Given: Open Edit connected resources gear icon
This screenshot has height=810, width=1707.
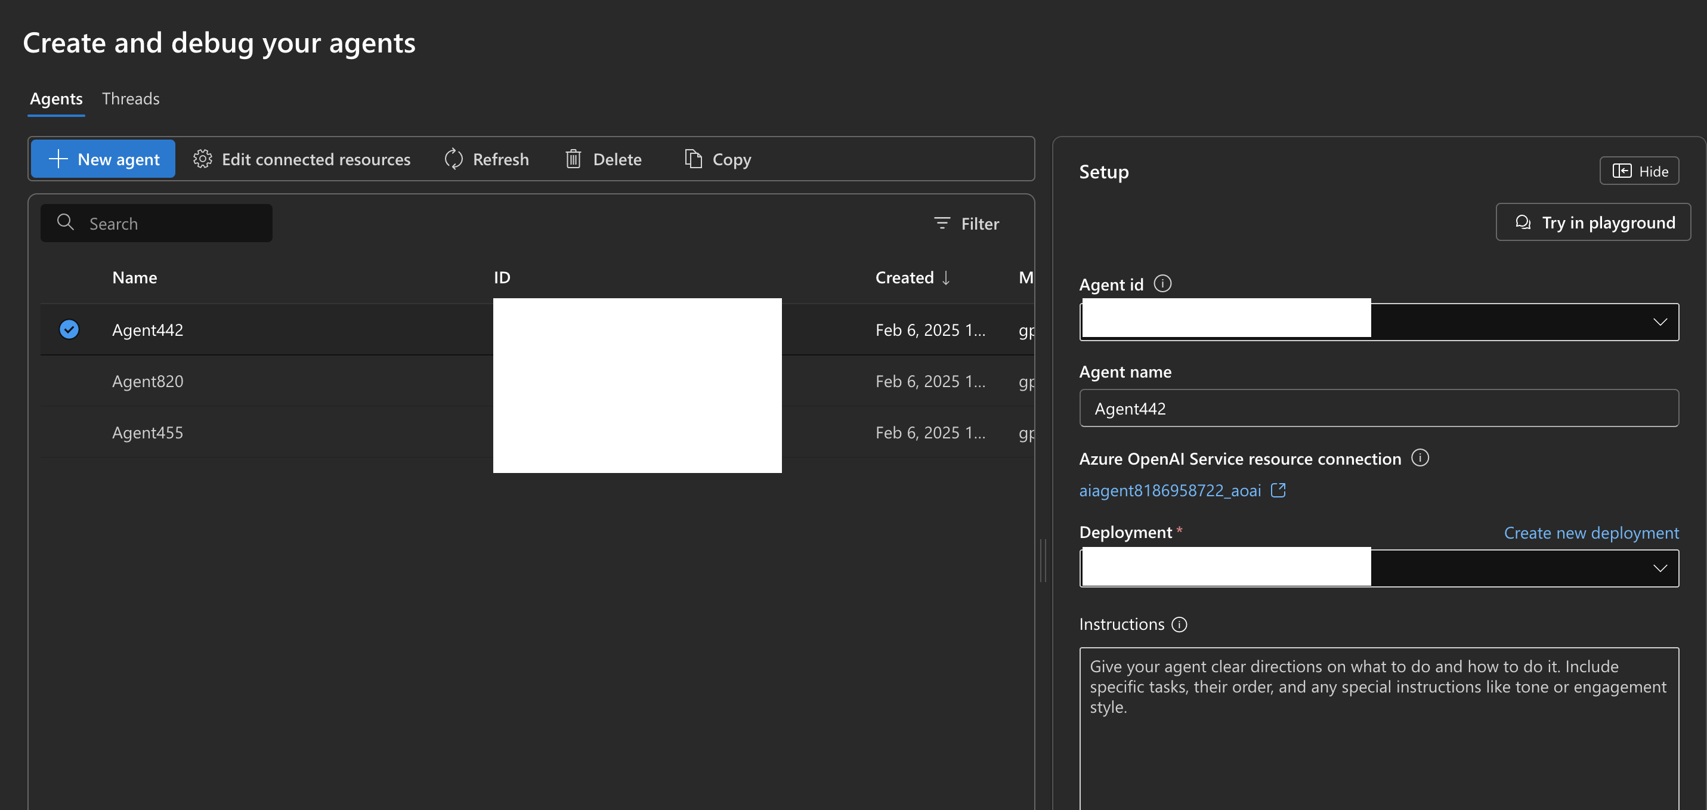Looking at the screenshot, I should [x=203, y=159].
